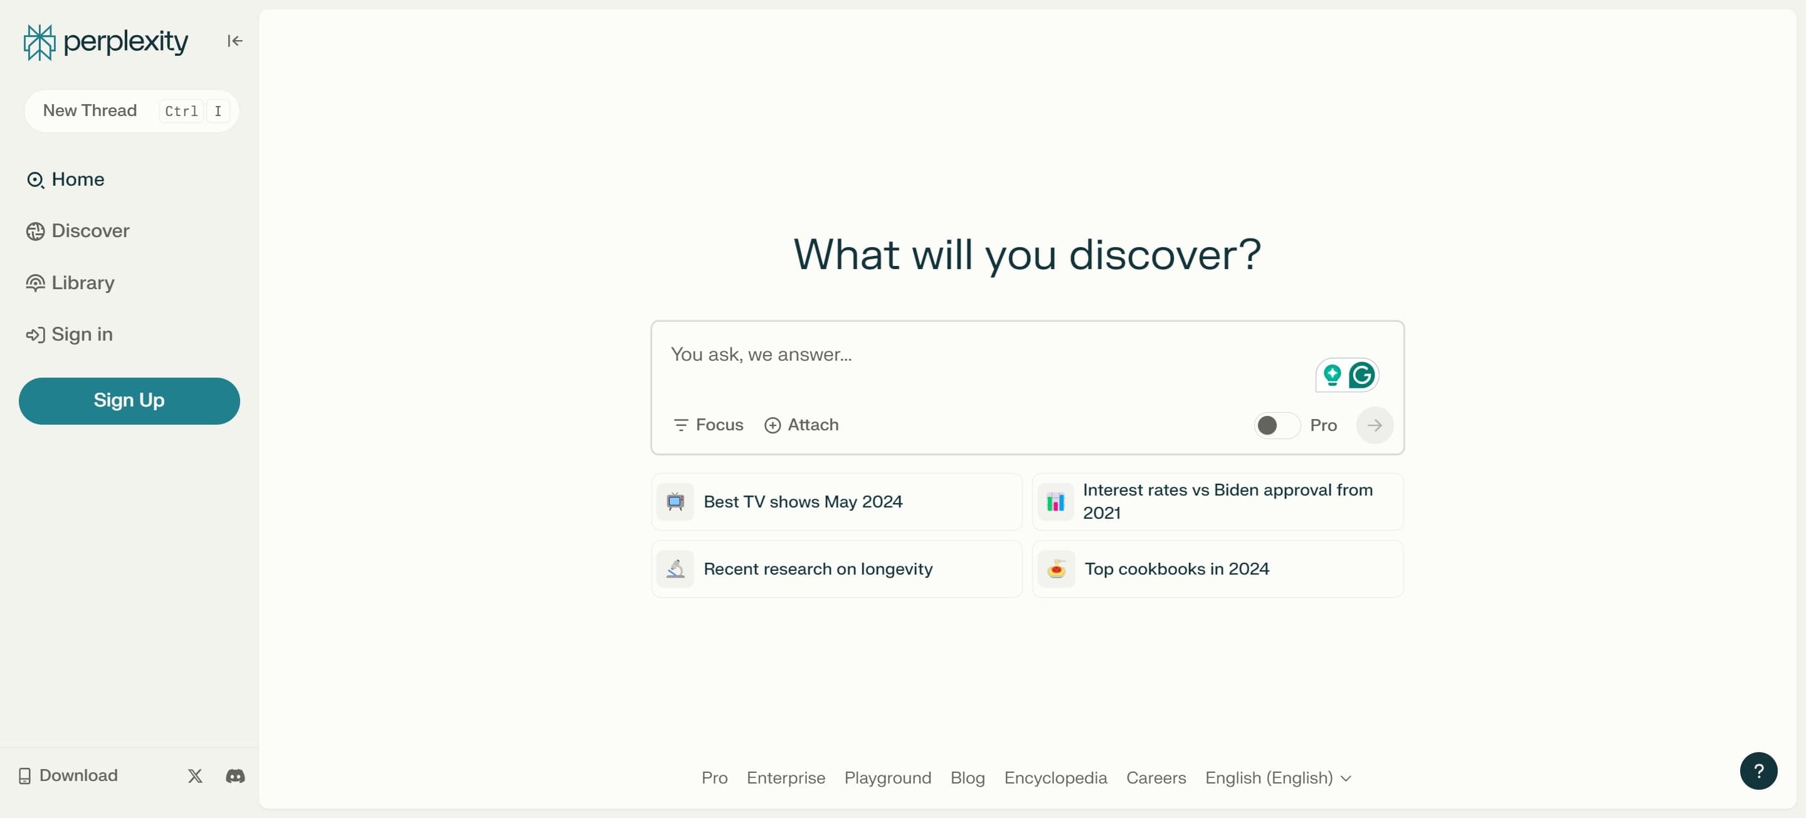Screen dimensions: 1806x818
Task: Open Perplexity's X (Twitter) page
Action: (x=195, y=775)
